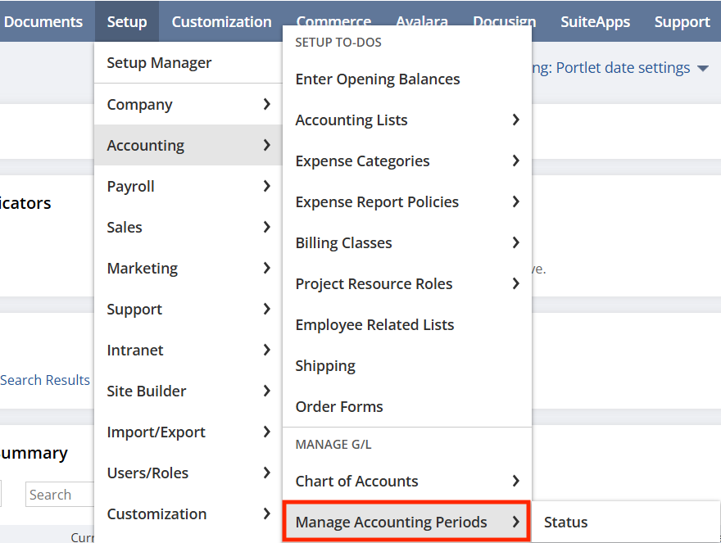Select the Shipping option
This screenshot has height=543, width=721.
(x=325, y=366)
